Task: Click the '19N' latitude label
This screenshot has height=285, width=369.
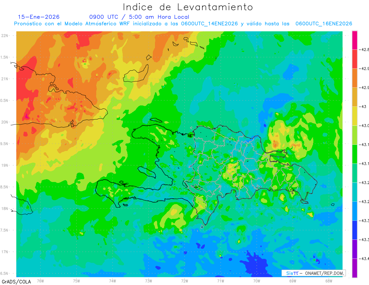Action: (5, 165)
